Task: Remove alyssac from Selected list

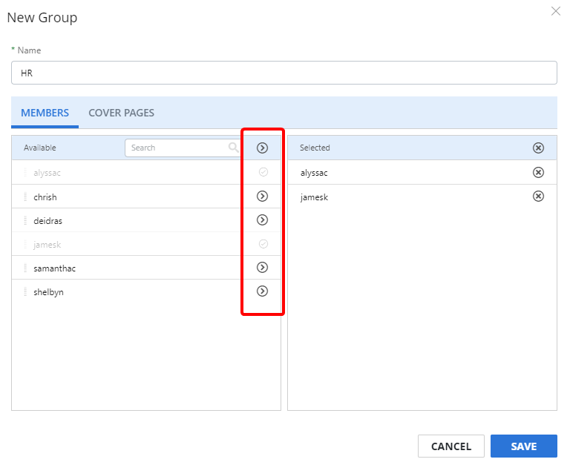Action: pos(539,173)
